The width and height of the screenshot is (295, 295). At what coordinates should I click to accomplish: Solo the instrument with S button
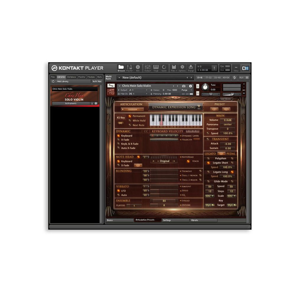198,86
